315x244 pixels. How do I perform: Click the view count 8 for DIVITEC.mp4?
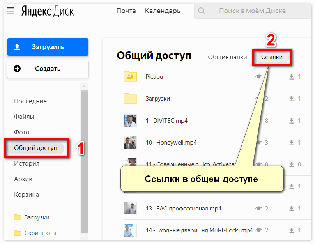[x=267, y=121]
